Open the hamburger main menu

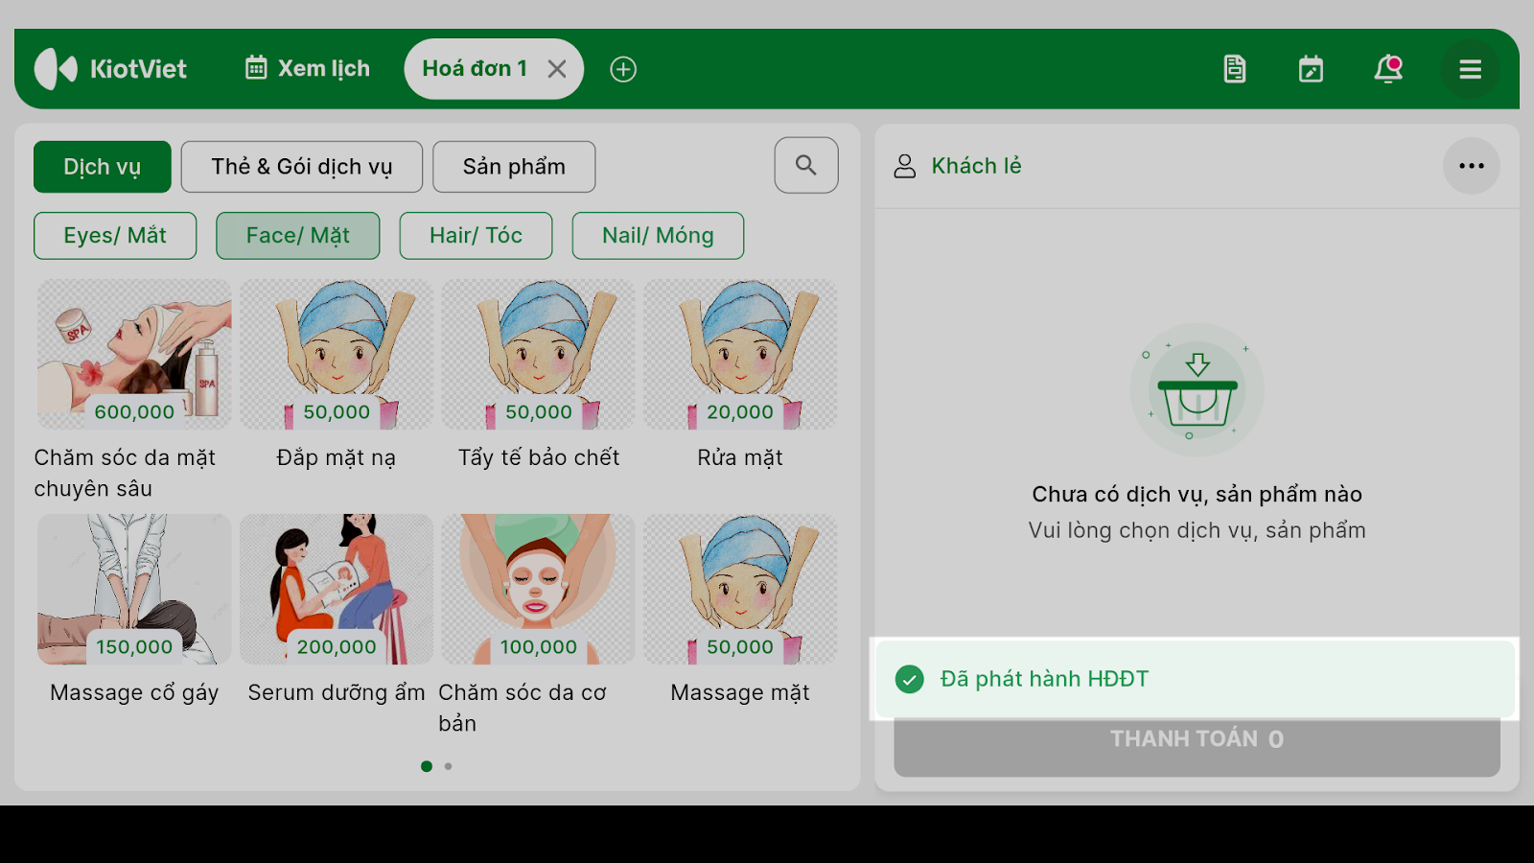click(x=1471, y=69)
